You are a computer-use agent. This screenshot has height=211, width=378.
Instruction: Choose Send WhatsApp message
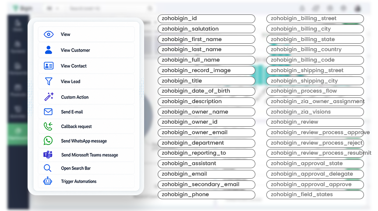click(x=86, y=141)
